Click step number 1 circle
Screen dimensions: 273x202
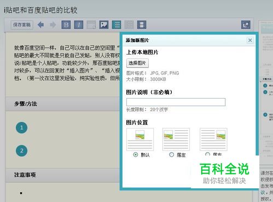click(22, 128)
